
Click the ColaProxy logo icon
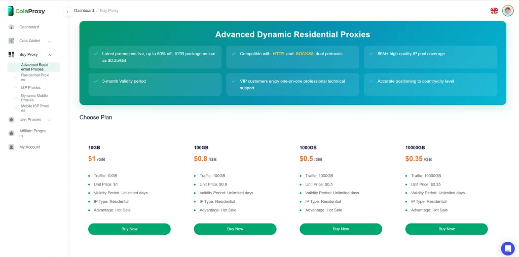pos(11,11)
